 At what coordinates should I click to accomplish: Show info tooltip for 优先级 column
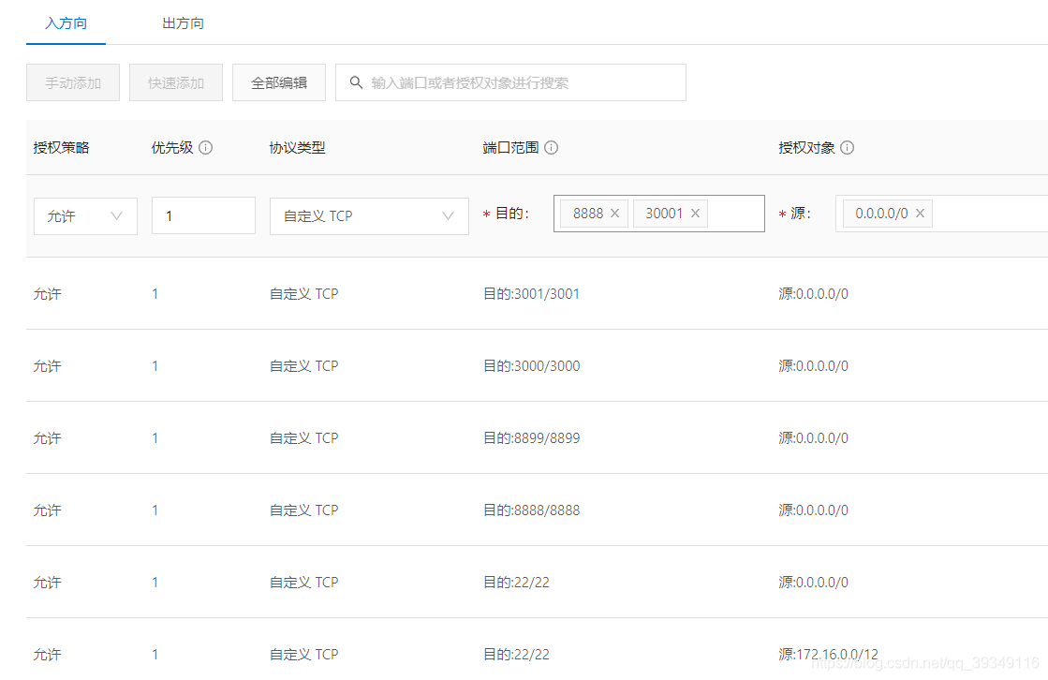click(206, 148)
